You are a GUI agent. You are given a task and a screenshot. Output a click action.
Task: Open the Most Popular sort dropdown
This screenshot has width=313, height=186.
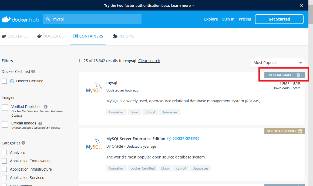(x=278, y=63)
